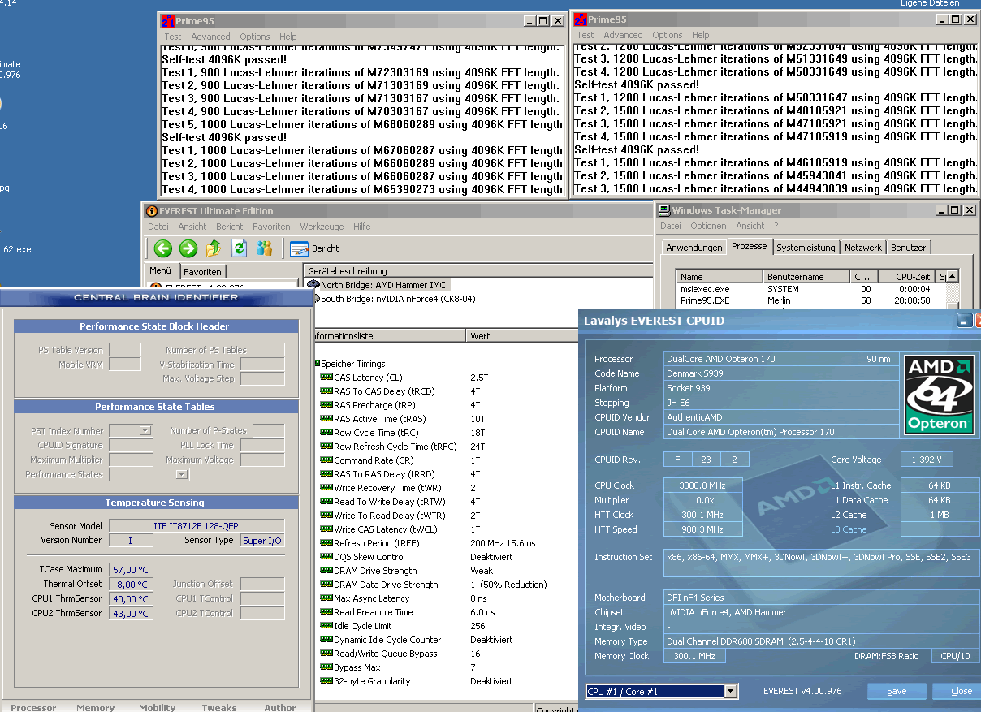
Task: Open the Tweaks tab in Central Brain Identifier
Action: pyautogui.click(x=219, y=707)
